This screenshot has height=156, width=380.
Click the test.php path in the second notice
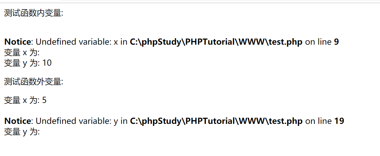216,121
